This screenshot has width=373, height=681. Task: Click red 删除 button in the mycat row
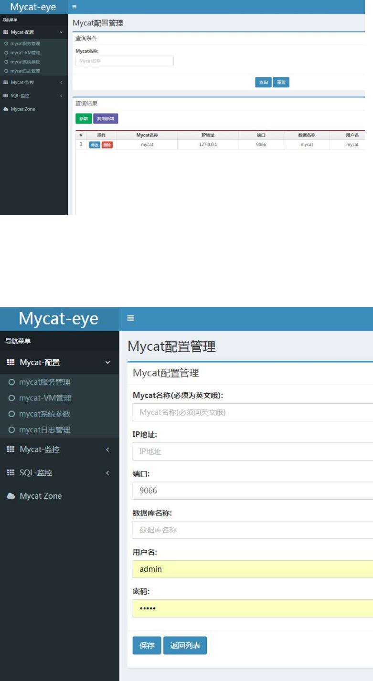click(x=107, y=145)
